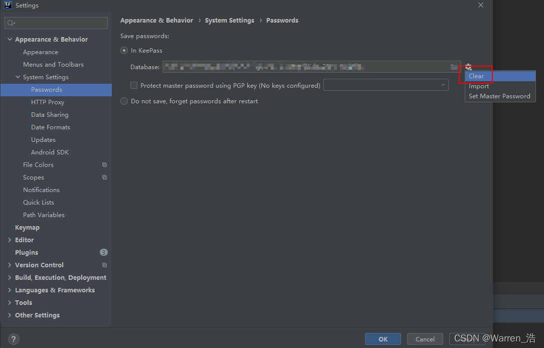
Task: Click System Settings in the breadcrumb
Action: 230,20
